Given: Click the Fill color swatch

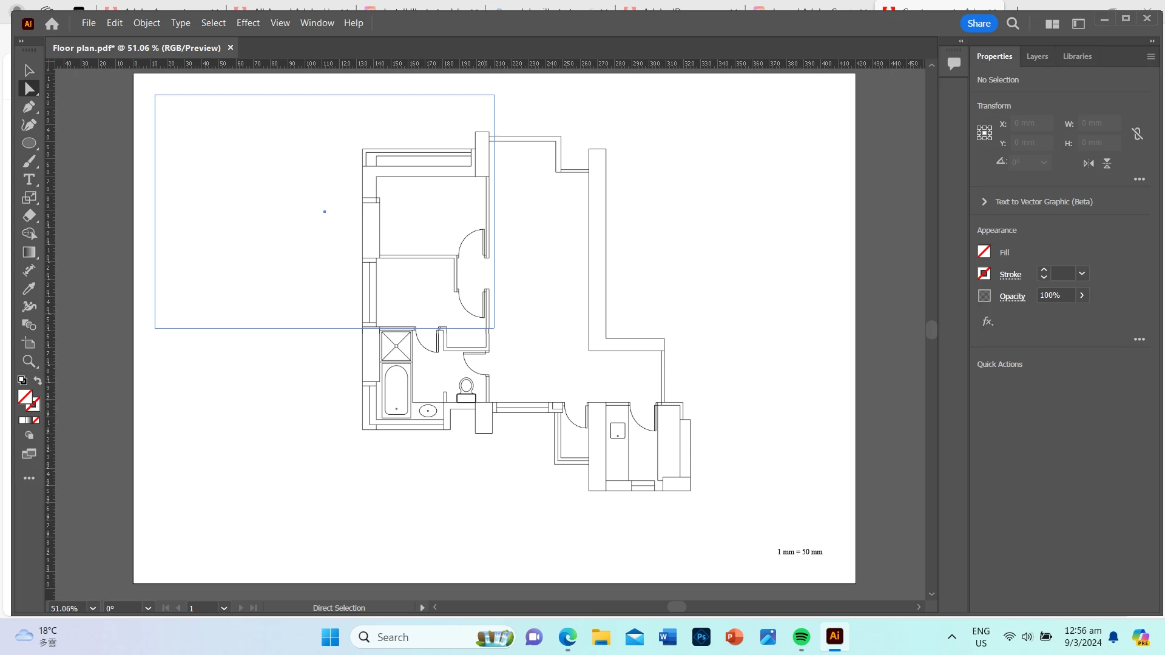Looking at the screenshot, I should point(984,252).
